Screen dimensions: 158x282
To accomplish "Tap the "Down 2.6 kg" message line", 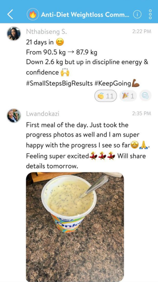I will [x=87, y=62].
